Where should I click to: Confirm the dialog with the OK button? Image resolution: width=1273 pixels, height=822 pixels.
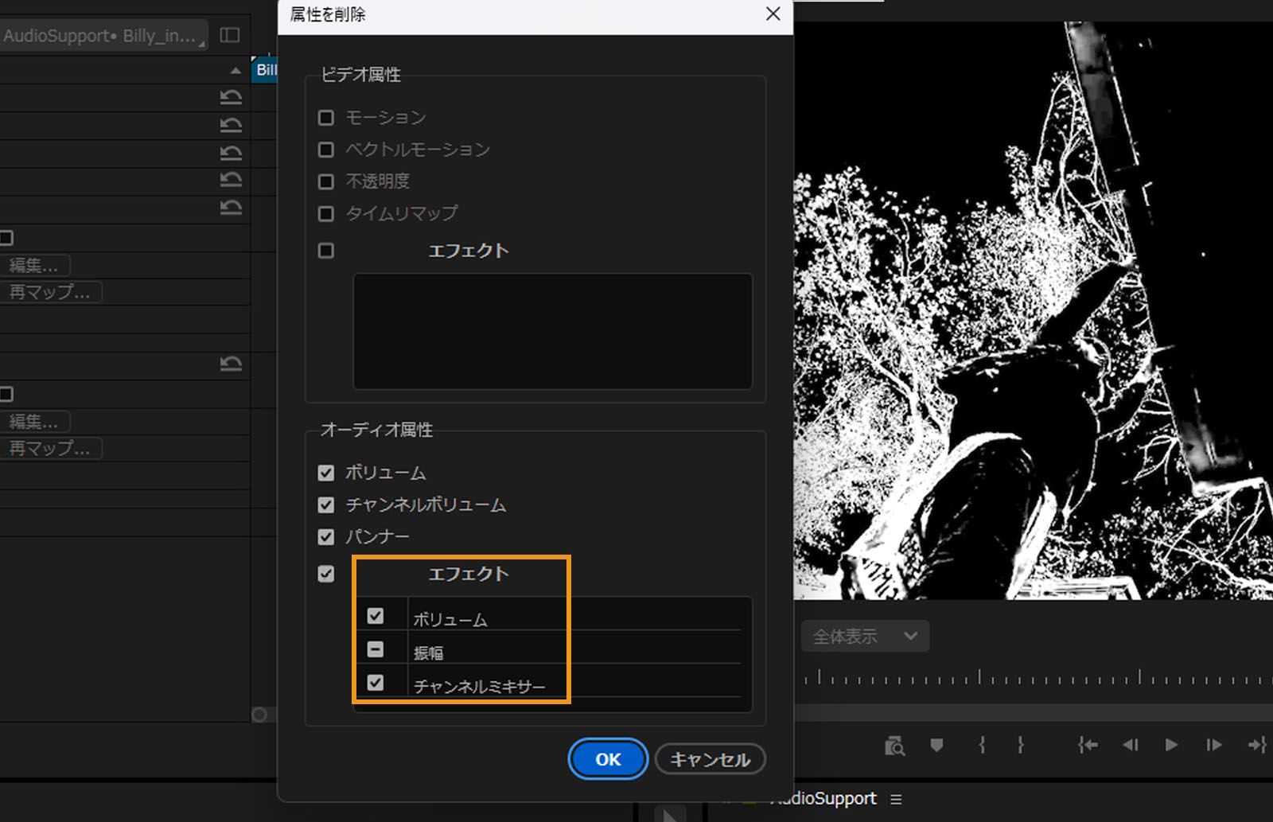coord(608,759)
